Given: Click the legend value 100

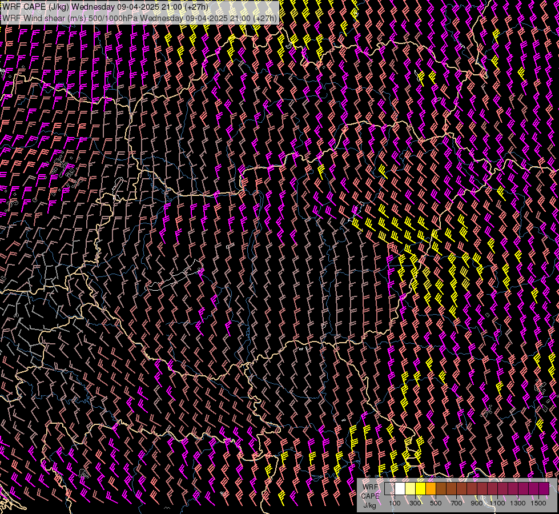Looking at the screenshot, I should (x=395, y=503).
